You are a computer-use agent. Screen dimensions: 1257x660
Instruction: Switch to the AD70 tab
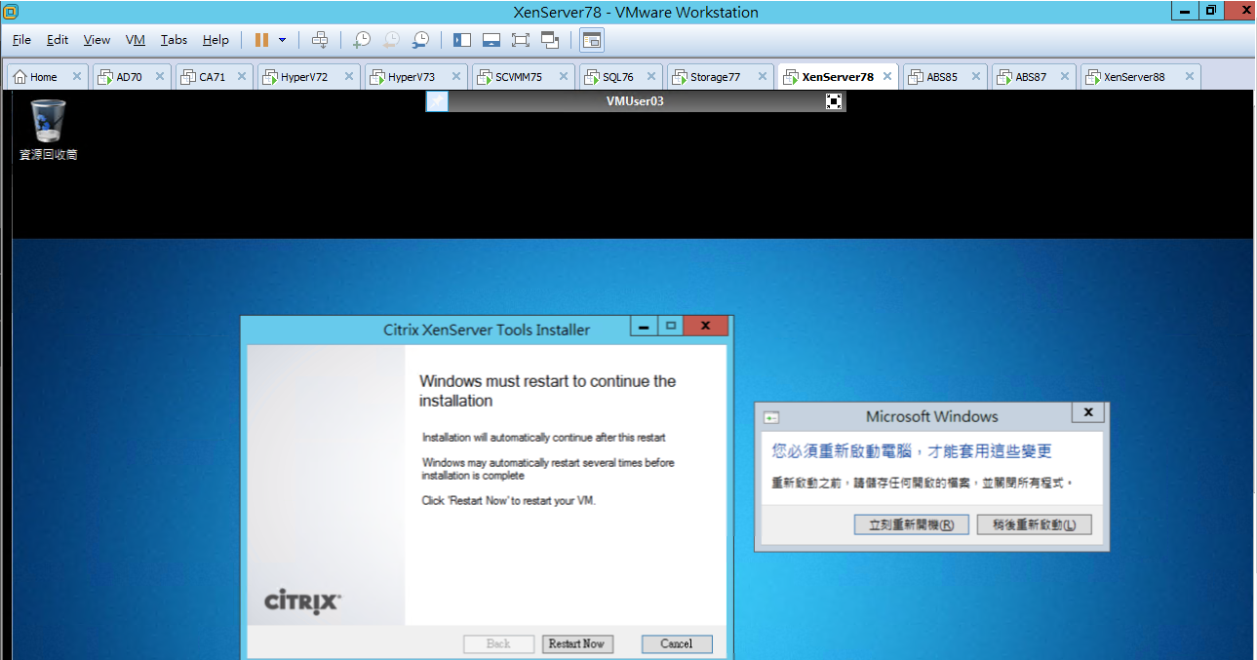pyautogui.click(x=130, y=77)
